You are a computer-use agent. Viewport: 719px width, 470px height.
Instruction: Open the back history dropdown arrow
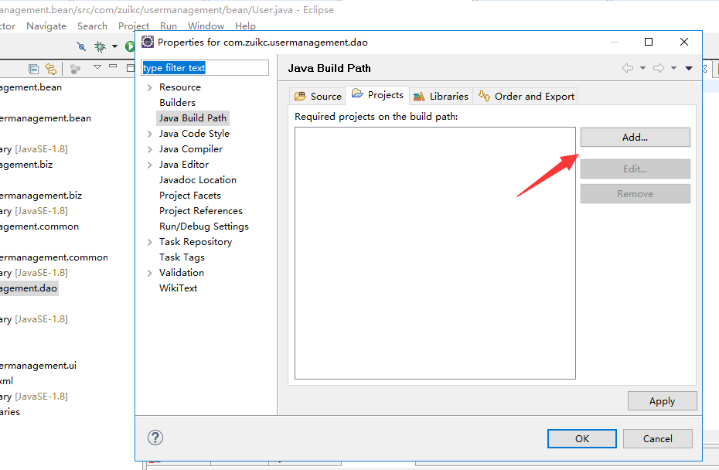[x=643, y=68]
